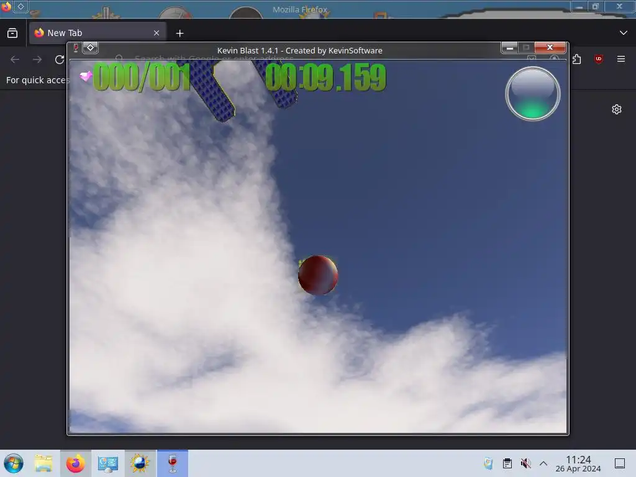Click the pink gem counter icon
Screen dimensions: 636x477
86,76
